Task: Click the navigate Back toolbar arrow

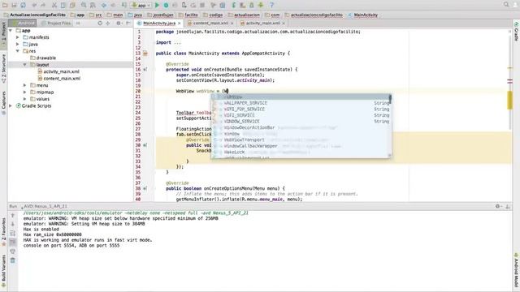Action: tap(104, 5)
